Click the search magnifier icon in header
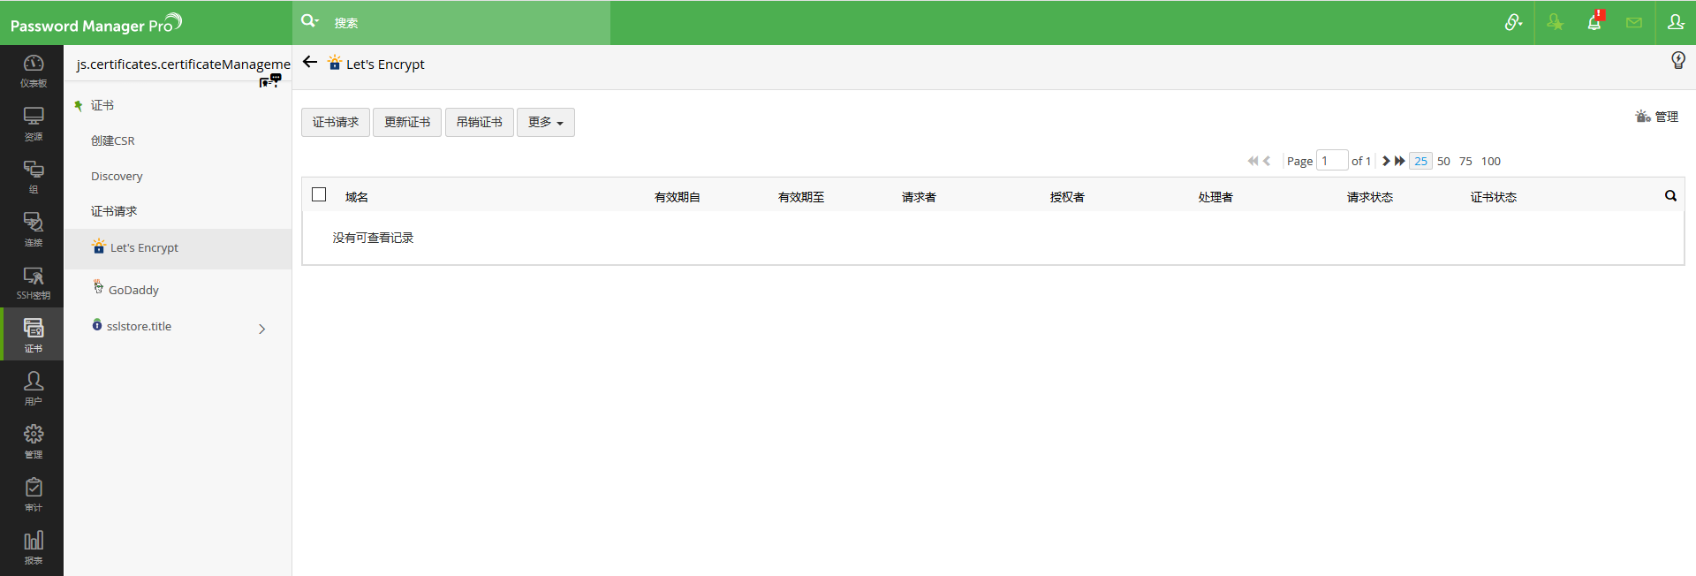 click(309, 21)
